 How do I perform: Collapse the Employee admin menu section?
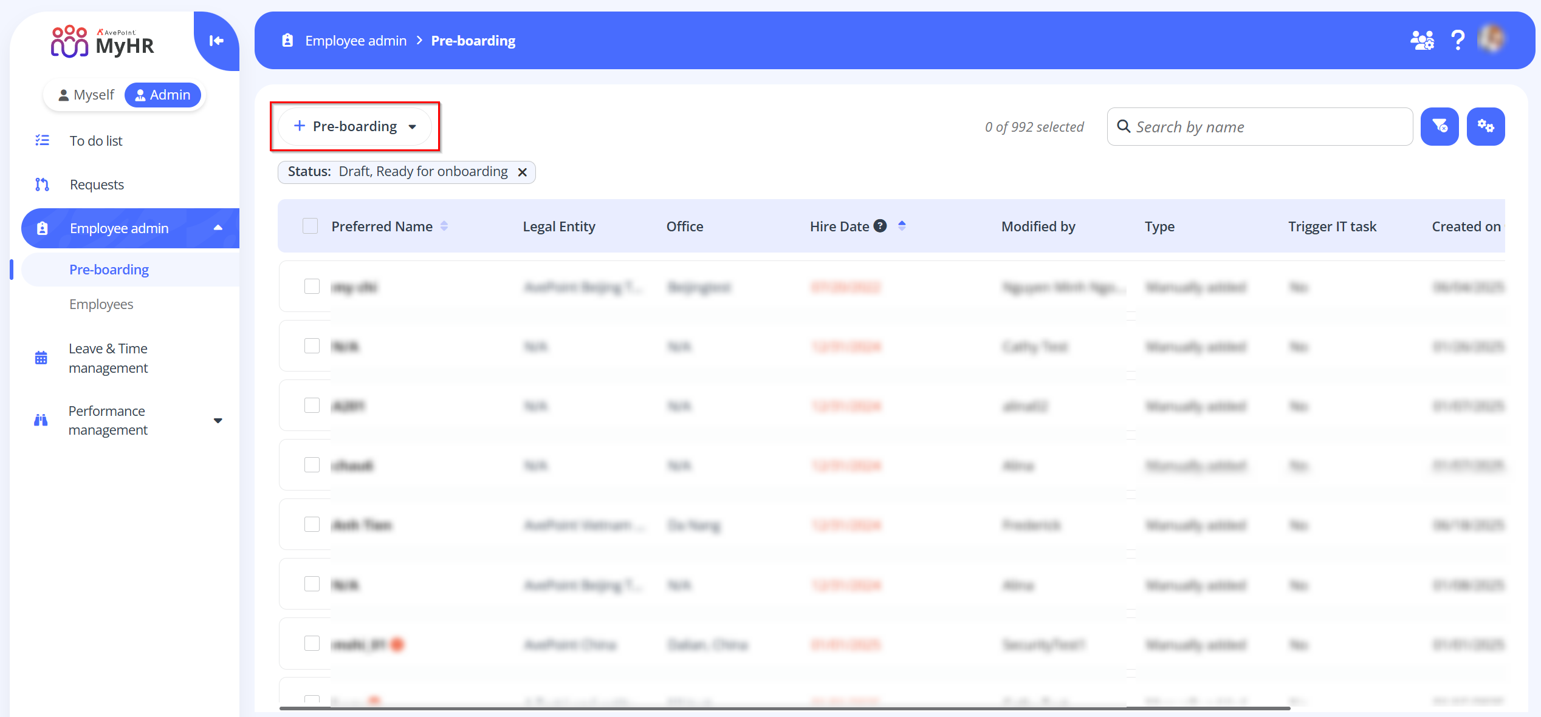tap(218, 228)
